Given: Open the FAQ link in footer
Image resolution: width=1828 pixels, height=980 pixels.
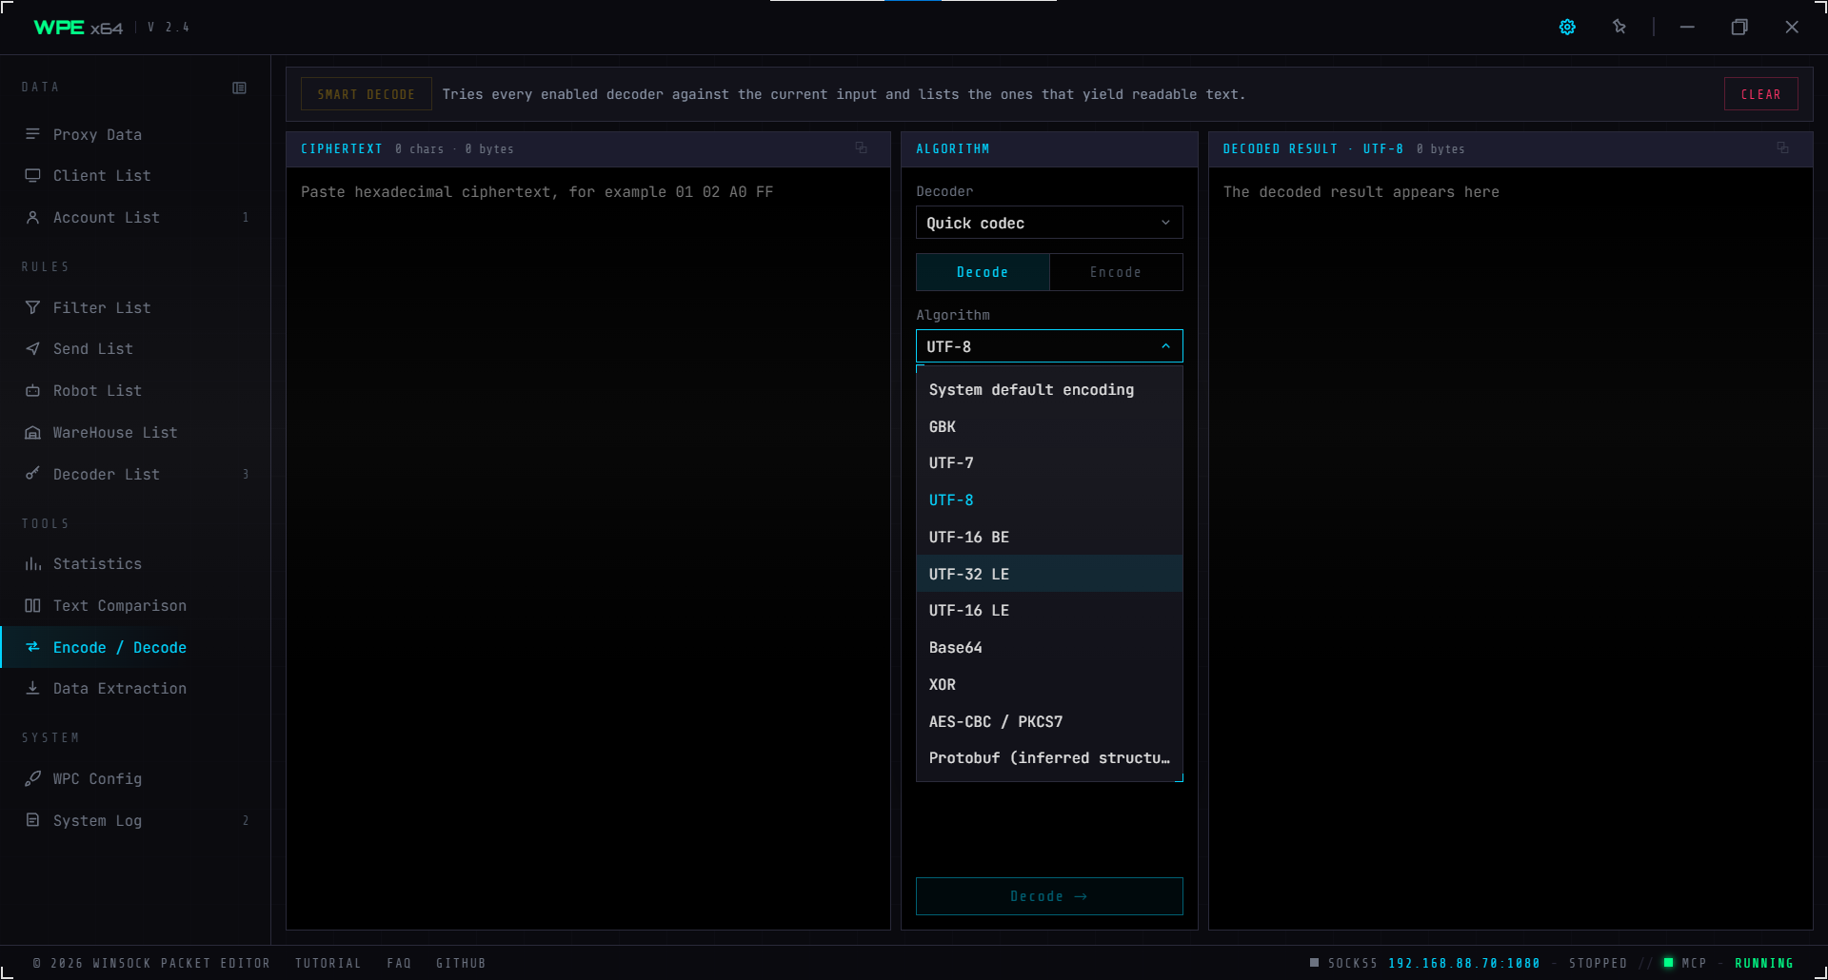Looking at the screenshot, I should (399, 963).
